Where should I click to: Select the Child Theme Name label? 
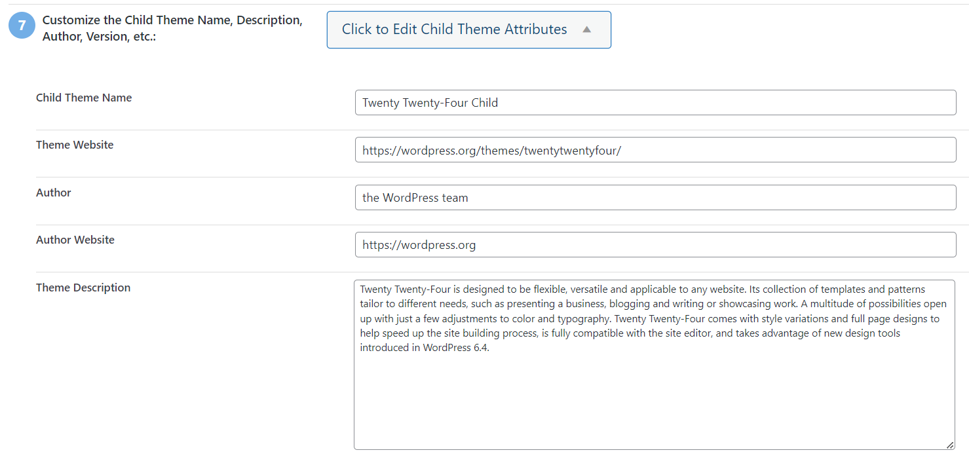84,97
